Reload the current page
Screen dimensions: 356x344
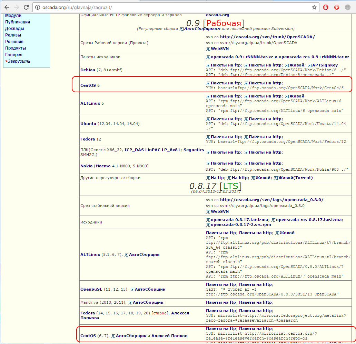coord(27,7)
